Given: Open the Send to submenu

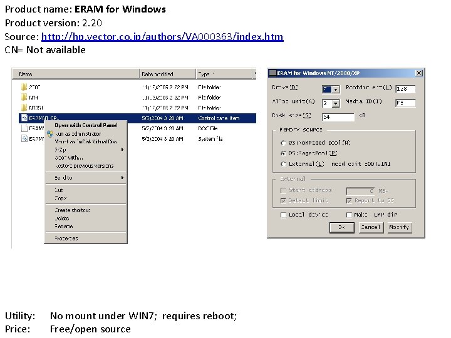Looking at the screenshot, I should (86, 178).
